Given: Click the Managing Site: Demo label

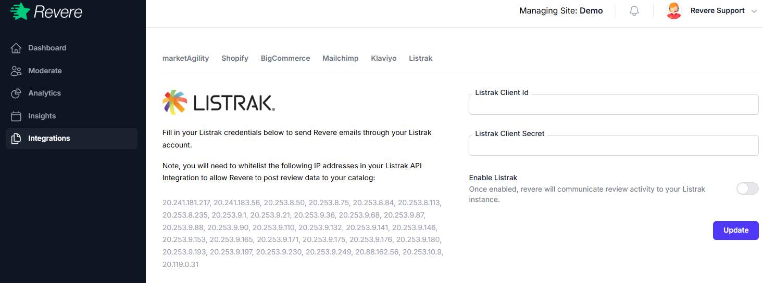Looking at the screenshot, I should click(x=561, y=11).
